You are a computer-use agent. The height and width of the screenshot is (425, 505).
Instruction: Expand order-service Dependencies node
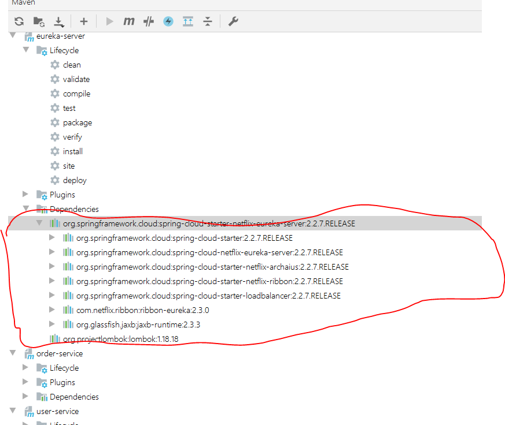click(x=25, y=396)
